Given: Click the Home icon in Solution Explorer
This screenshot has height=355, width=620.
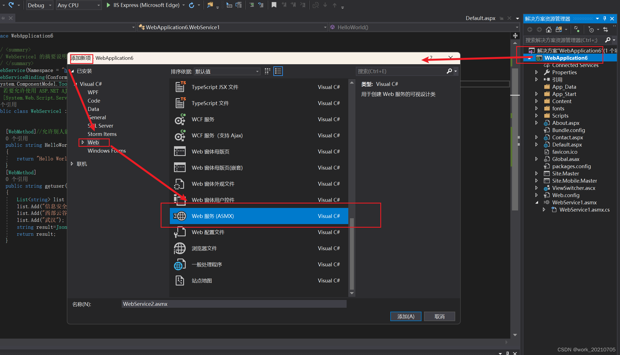Looking at the screenshot, I should tap(548, 29).
